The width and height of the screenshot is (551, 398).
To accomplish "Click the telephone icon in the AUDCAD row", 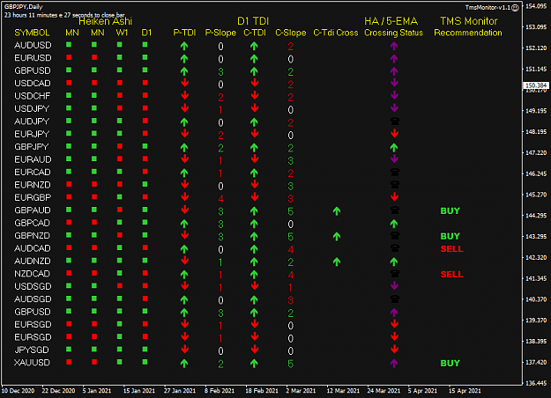I will tap(395, 248).
